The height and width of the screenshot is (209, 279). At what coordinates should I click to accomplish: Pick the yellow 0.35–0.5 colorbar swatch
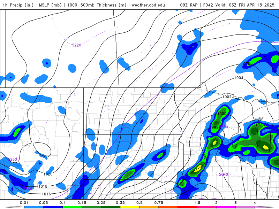130,207
